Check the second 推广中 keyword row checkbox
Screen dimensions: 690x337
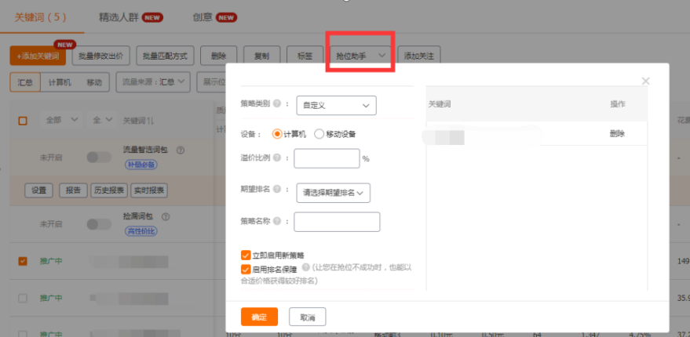click(x=23, y=298)
